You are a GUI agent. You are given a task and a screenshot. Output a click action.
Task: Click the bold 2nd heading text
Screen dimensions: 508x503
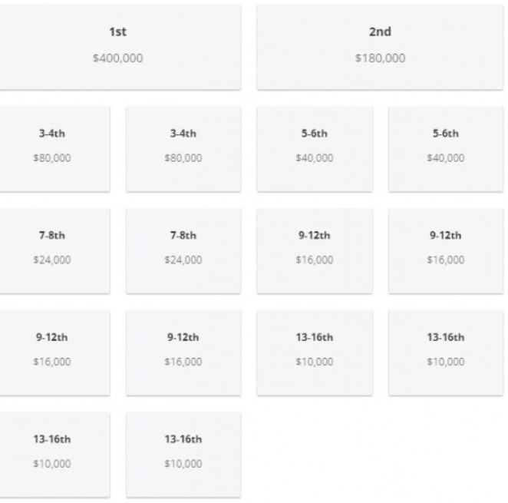(x=380, y=31)
